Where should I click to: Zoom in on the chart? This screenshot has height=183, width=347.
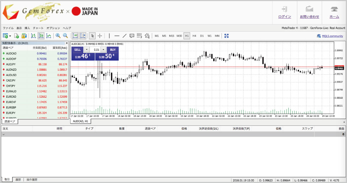click(x=58, y=36)
